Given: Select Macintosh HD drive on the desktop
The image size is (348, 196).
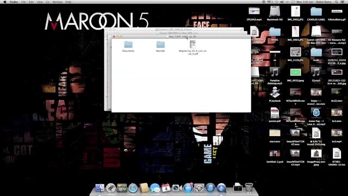Looking at the screenshot, I should (275, 11).
